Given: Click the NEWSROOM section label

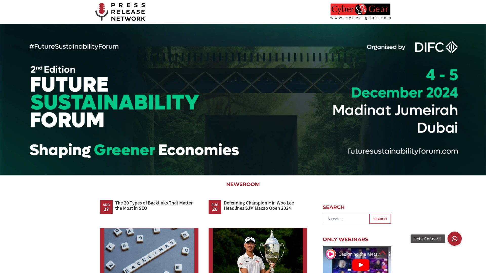Looking at the screenshot, I should coord(243,184).
